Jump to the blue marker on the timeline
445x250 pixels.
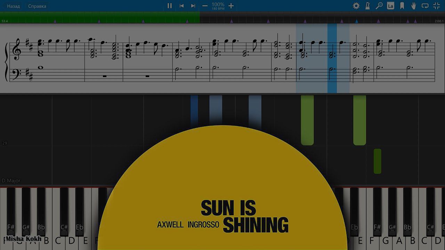click(356, 21)
